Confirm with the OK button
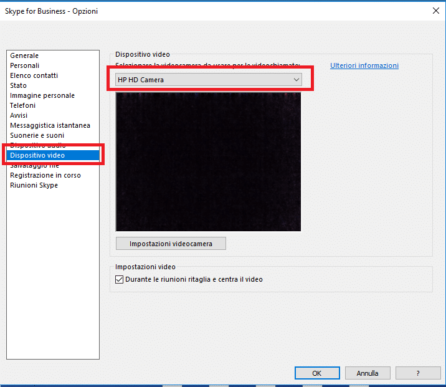 [317, 373]
